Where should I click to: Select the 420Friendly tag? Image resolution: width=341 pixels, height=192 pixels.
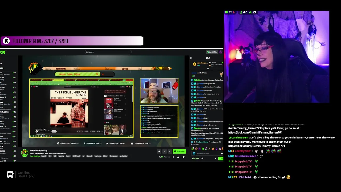[76, 156]
